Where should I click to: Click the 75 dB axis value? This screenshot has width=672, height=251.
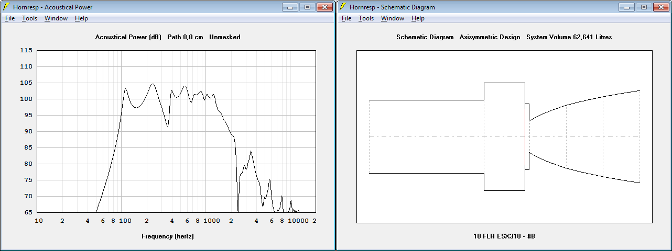pos(28,180)
